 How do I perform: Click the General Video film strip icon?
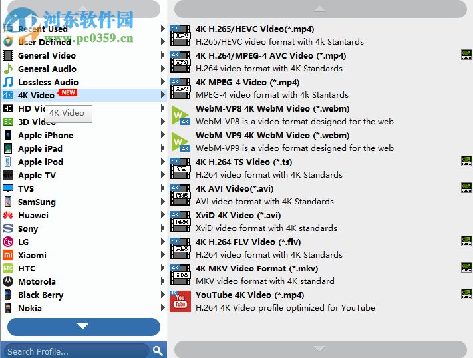pos(8,55)
